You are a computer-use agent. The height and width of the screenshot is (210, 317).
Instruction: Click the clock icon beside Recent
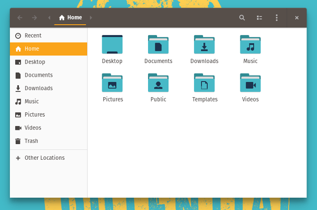(x=18, y=36)
